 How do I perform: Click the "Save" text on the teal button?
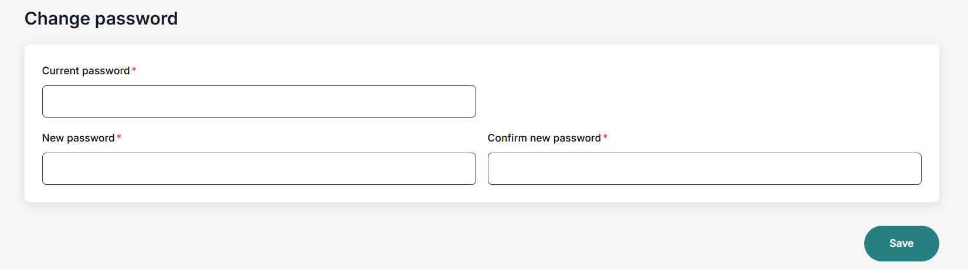coord(901,243)
